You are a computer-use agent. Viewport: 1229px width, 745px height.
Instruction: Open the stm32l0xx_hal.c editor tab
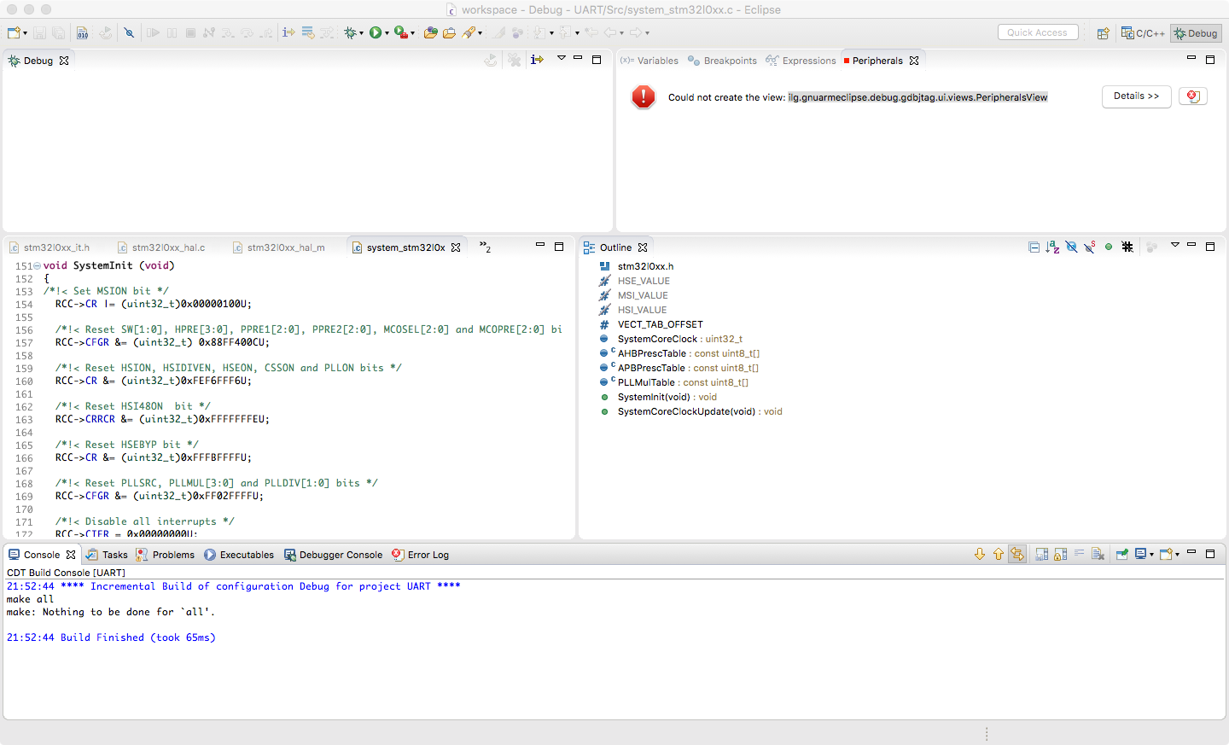168,247
